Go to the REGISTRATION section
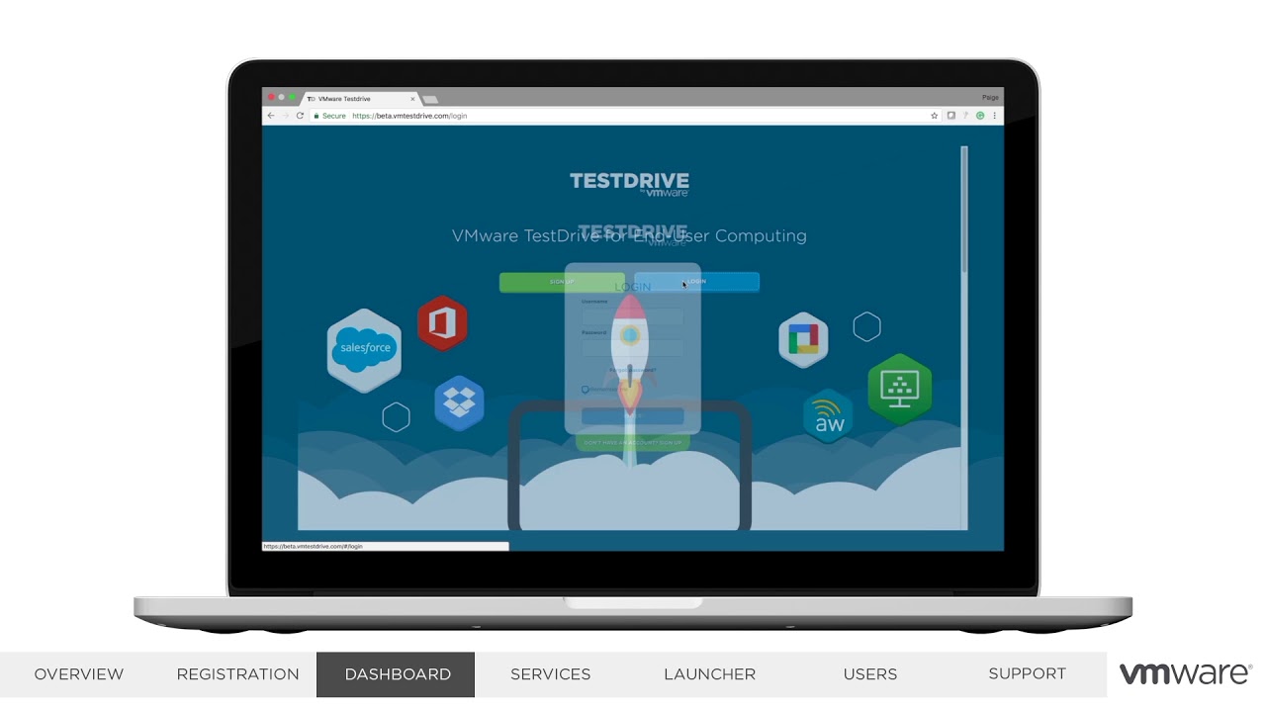Viewport: 1266px width, 712px height. (x=237, y=674)
